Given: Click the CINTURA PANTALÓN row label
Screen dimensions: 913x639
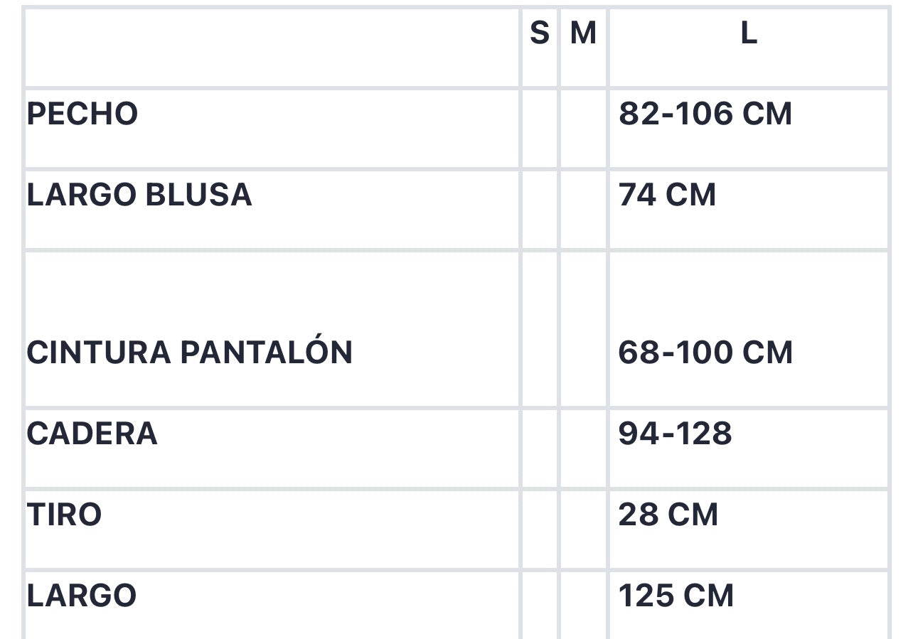Looking at the screenshot, I should point(190,352).
